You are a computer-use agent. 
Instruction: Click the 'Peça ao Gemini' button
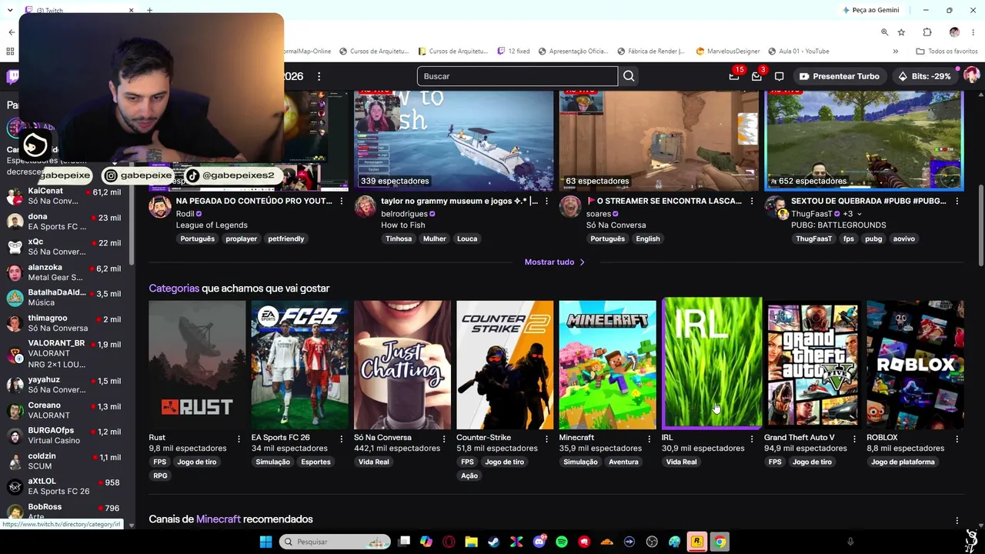pos(871,10)
